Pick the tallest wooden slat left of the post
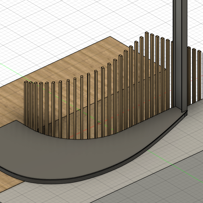The height and width of the screenshot is (203, 203). pos(146,64)
